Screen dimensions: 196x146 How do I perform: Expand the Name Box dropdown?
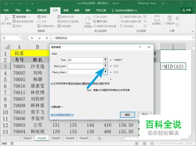[20, 38]
